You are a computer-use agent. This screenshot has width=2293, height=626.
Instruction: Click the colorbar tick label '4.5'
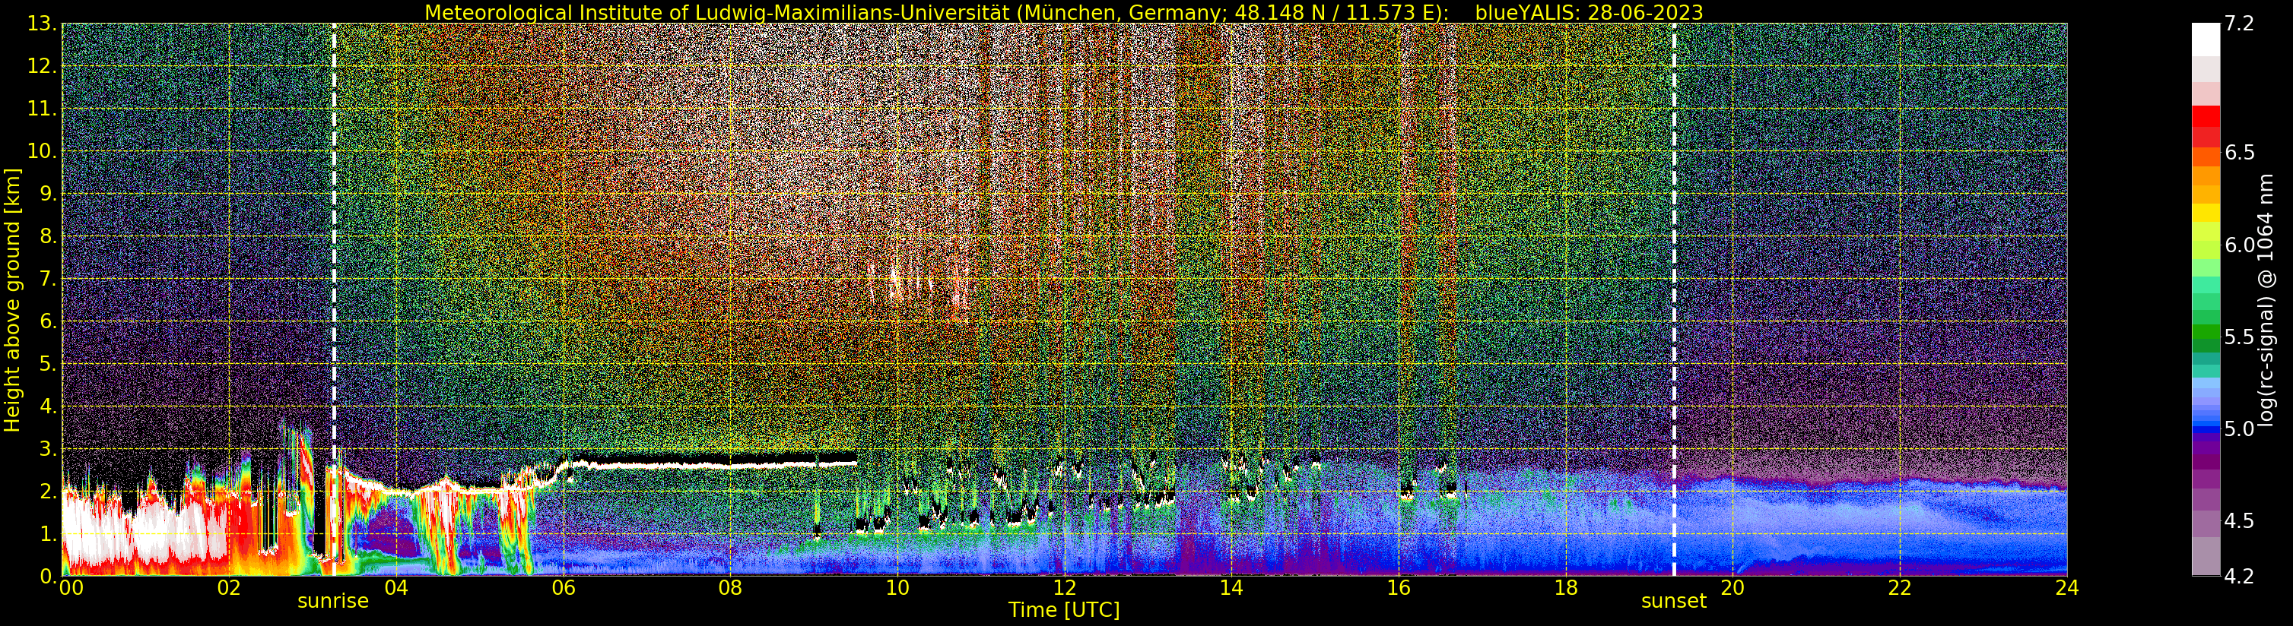tap(2240, 520)
